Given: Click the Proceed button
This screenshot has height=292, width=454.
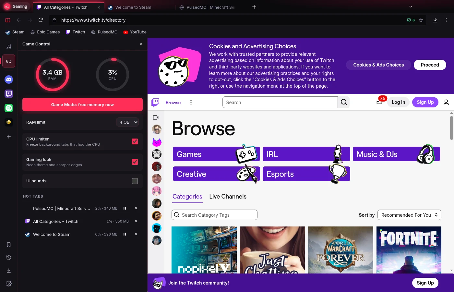Looking at the screenshot, I should pyautogui.click(x=430, y=65).
